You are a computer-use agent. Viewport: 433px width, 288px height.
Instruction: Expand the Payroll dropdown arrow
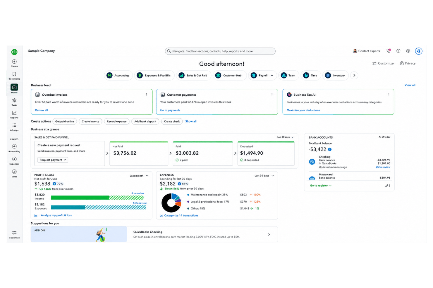coord(272,75)
